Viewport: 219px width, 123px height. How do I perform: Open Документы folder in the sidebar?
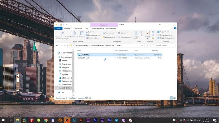coord(65,64)
